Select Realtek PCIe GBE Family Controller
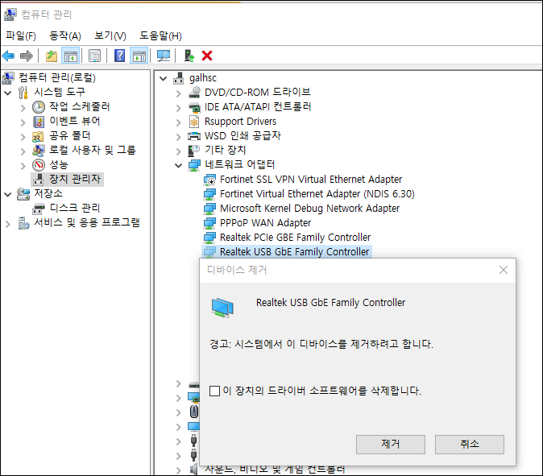 coord(295,238)
